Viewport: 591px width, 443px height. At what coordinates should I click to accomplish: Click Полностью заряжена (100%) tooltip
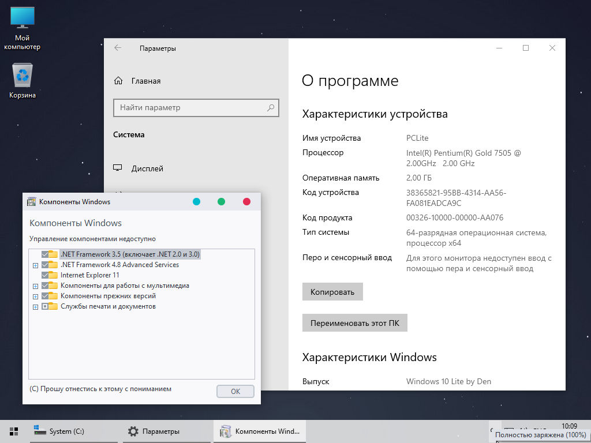pos(540,435)
